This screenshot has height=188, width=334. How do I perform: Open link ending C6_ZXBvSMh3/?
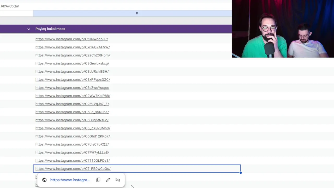(73, 128)
